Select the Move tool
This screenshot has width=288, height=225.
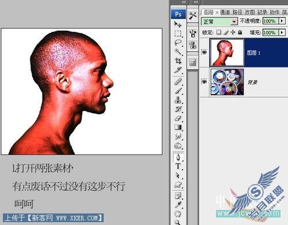[178, 24]
